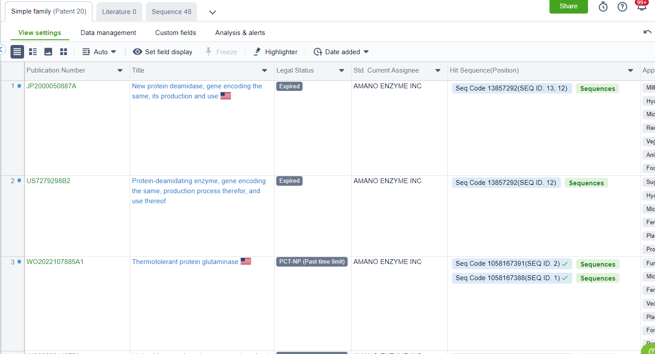The image size is (655, 354).
Task: Open the Data management tab
Action: (x=108, y=33)
